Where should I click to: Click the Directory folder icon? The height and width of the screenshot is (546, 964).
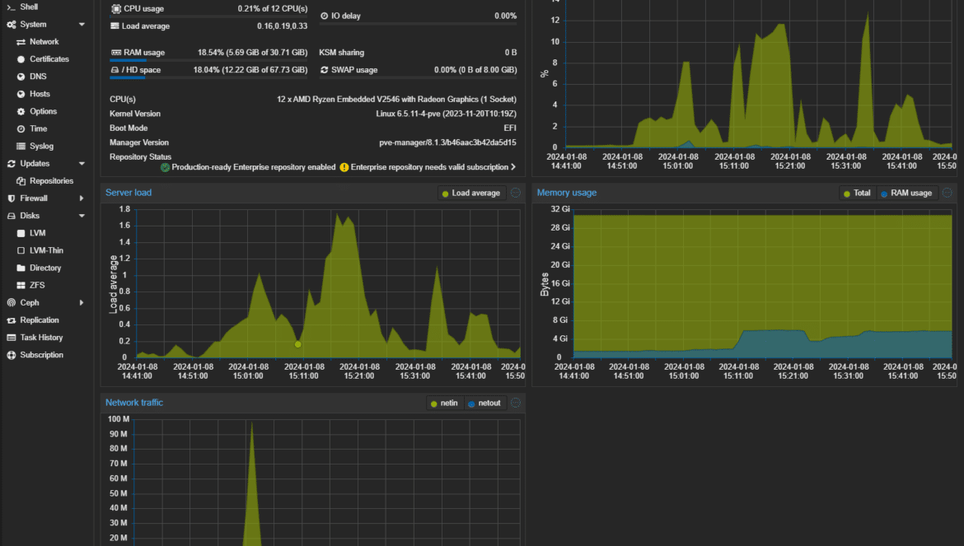click(21, 268)
